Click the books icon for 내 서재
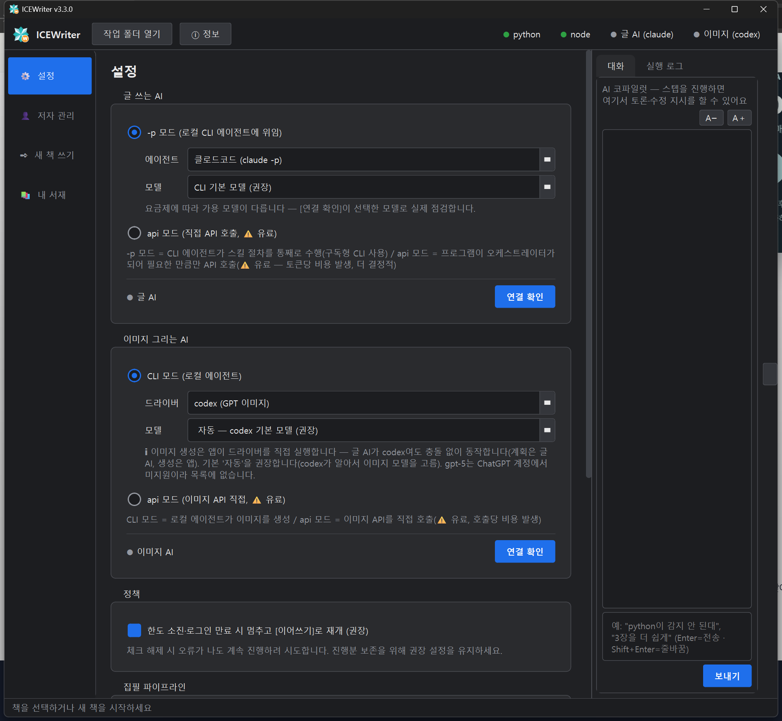782x721 pixels. [x=26, y=195]
